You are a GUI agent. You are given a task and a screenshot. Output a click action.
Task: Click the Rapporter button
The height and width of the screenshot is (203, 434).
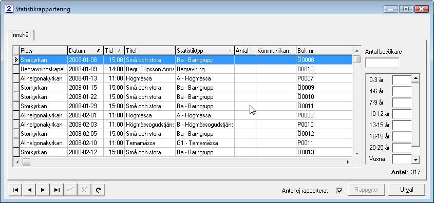pos(367,190)
